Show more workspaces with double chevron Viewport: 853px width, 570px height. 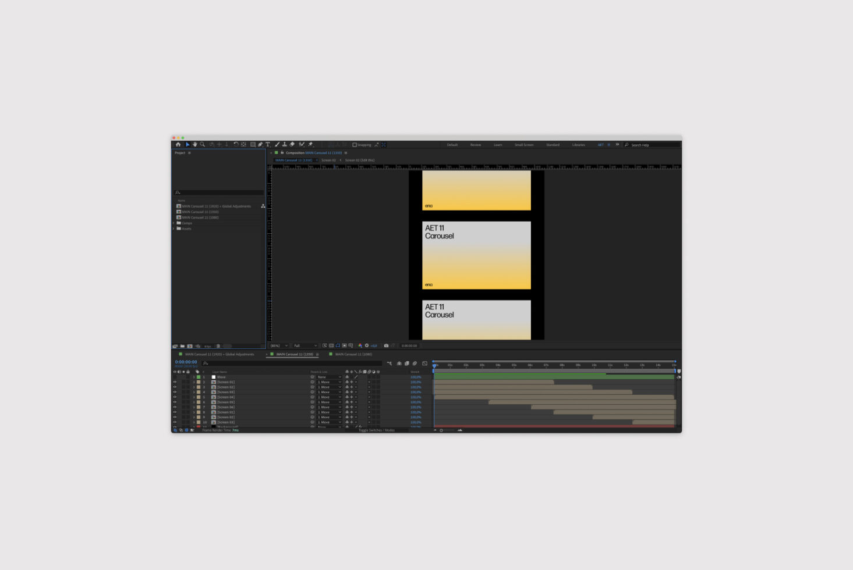click(x=617, y=144)
